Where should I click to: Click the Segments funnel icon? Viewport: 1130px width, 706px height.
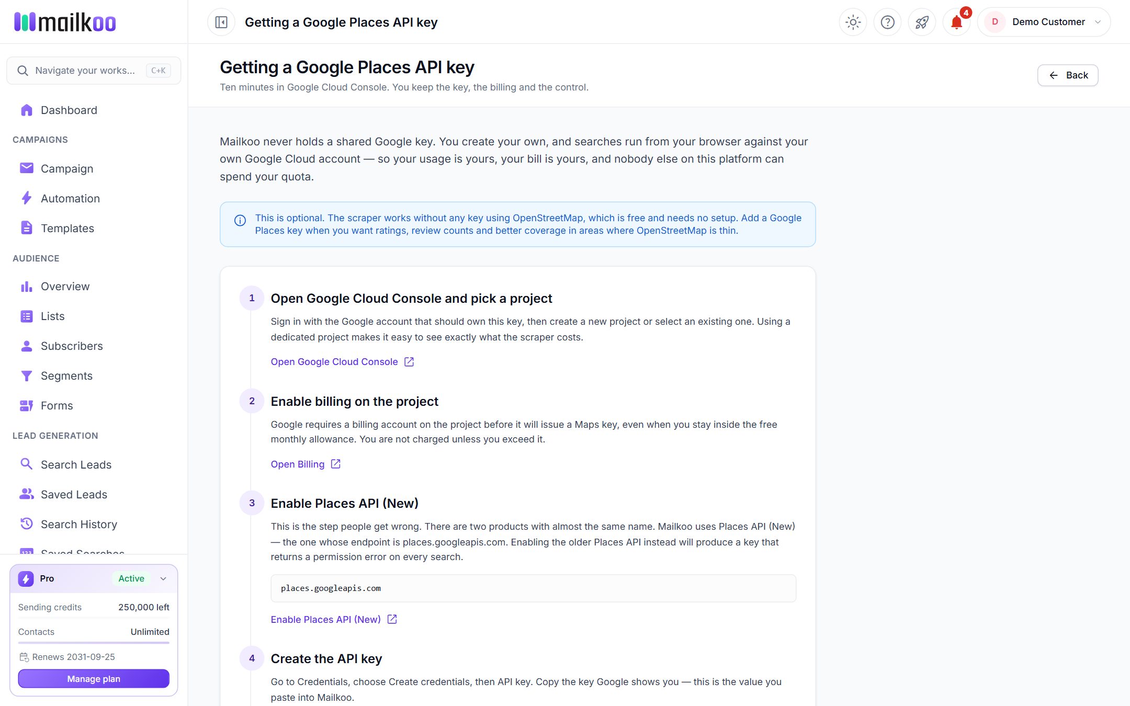[26, 376]
